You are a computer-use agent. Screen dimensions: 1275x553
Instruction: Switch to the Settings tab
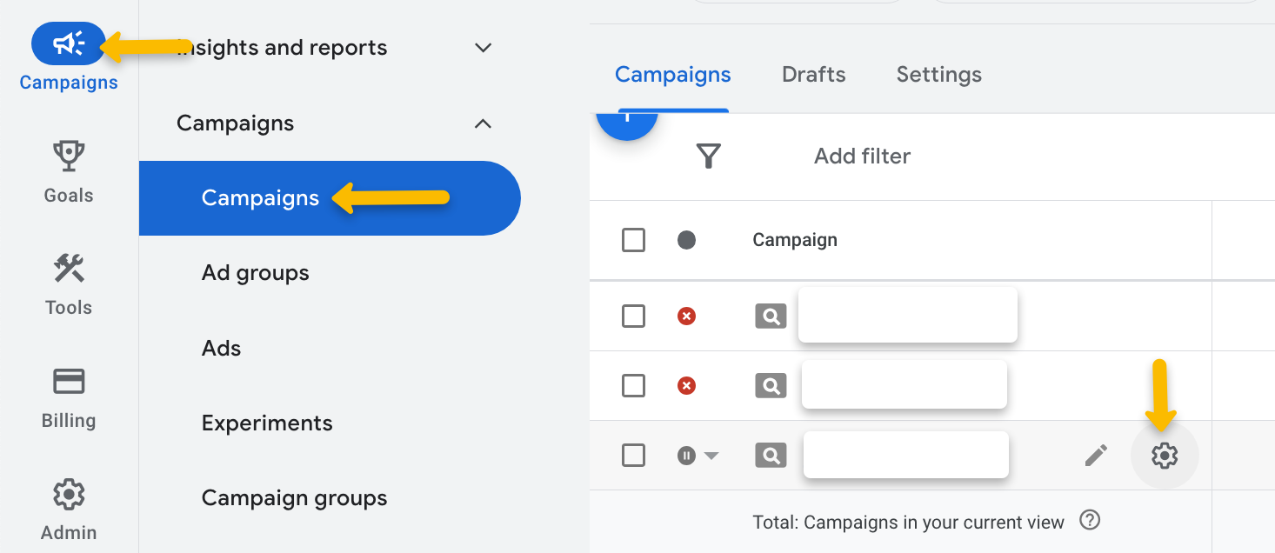point(938,75)
